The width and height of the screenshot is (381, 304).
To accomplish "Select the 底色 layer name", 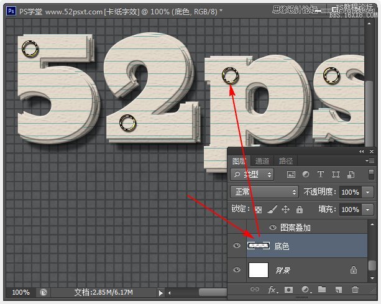I will (282, 246).
